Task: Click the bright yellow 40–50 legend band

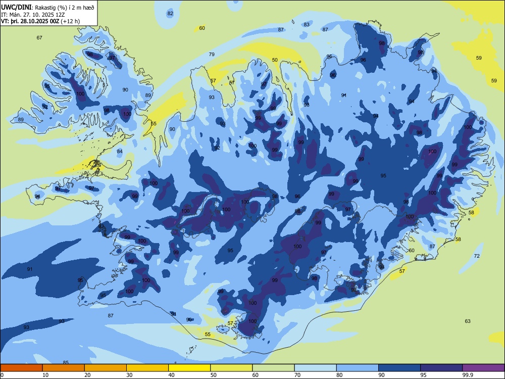Action: click(x=189, y=368)
